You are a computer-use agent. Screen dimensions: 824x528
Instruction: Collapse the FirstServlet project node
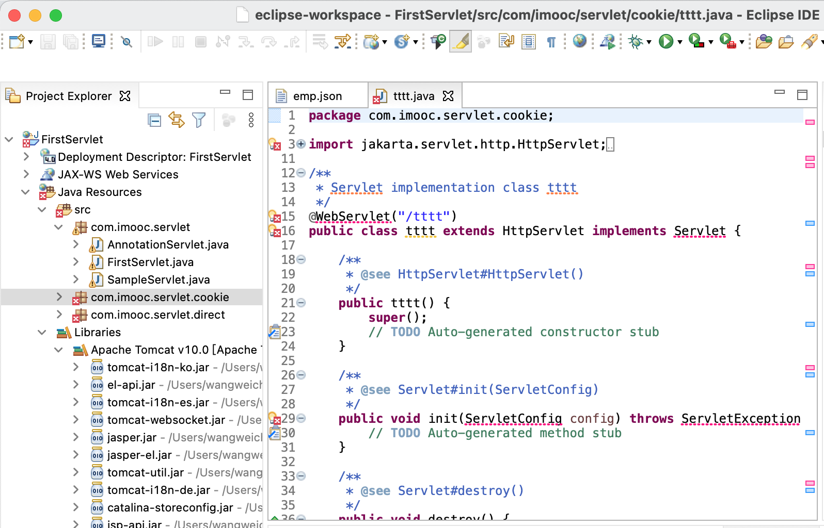click(x=9, y=139)
